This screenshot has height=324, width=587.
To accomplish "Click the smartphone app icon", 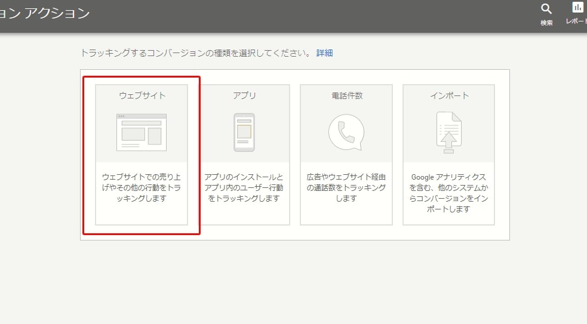I will point(244,132).
